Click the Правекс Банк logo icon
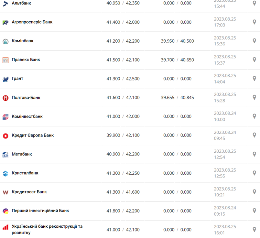Screen dimensions: 260x238 pyautogui.click(x=6, y=60)
